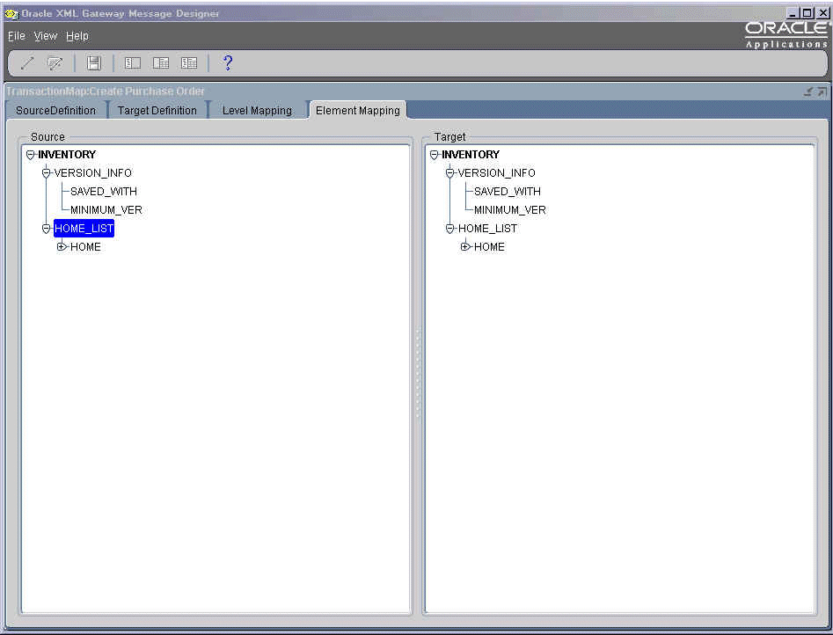Select INVENTORY in the Target tree
This screenshot has height=635, width=833.
tap(471, 155)
